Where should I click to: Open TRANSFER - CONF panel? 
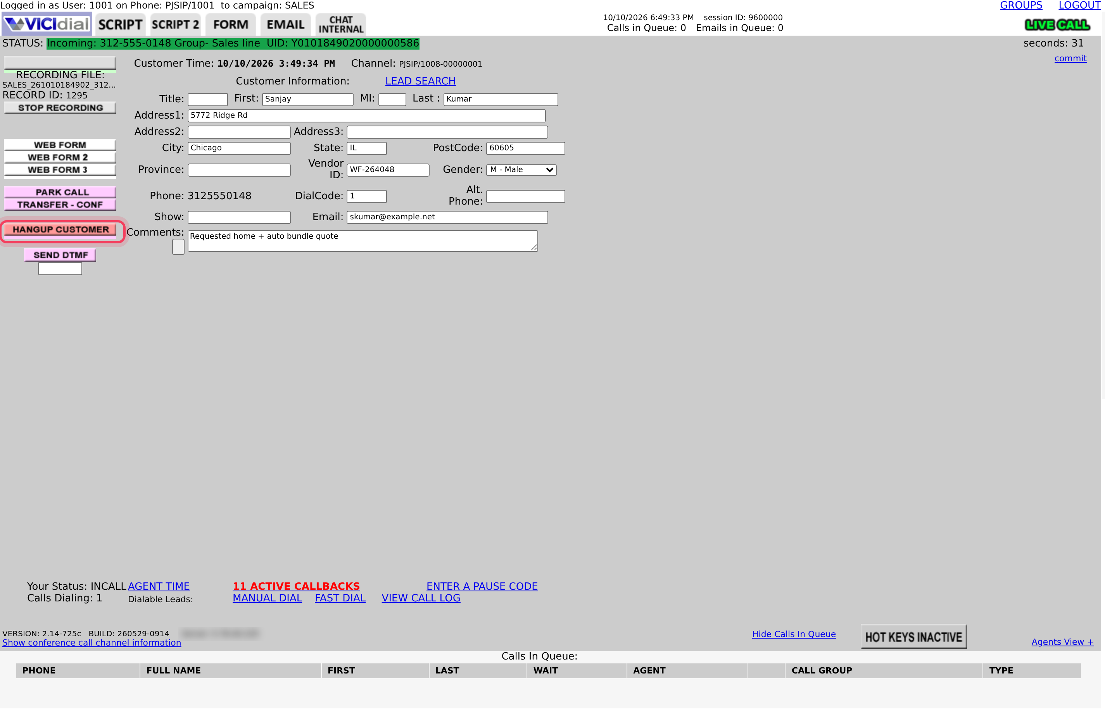pyautogui.click(x=60, y=205)
